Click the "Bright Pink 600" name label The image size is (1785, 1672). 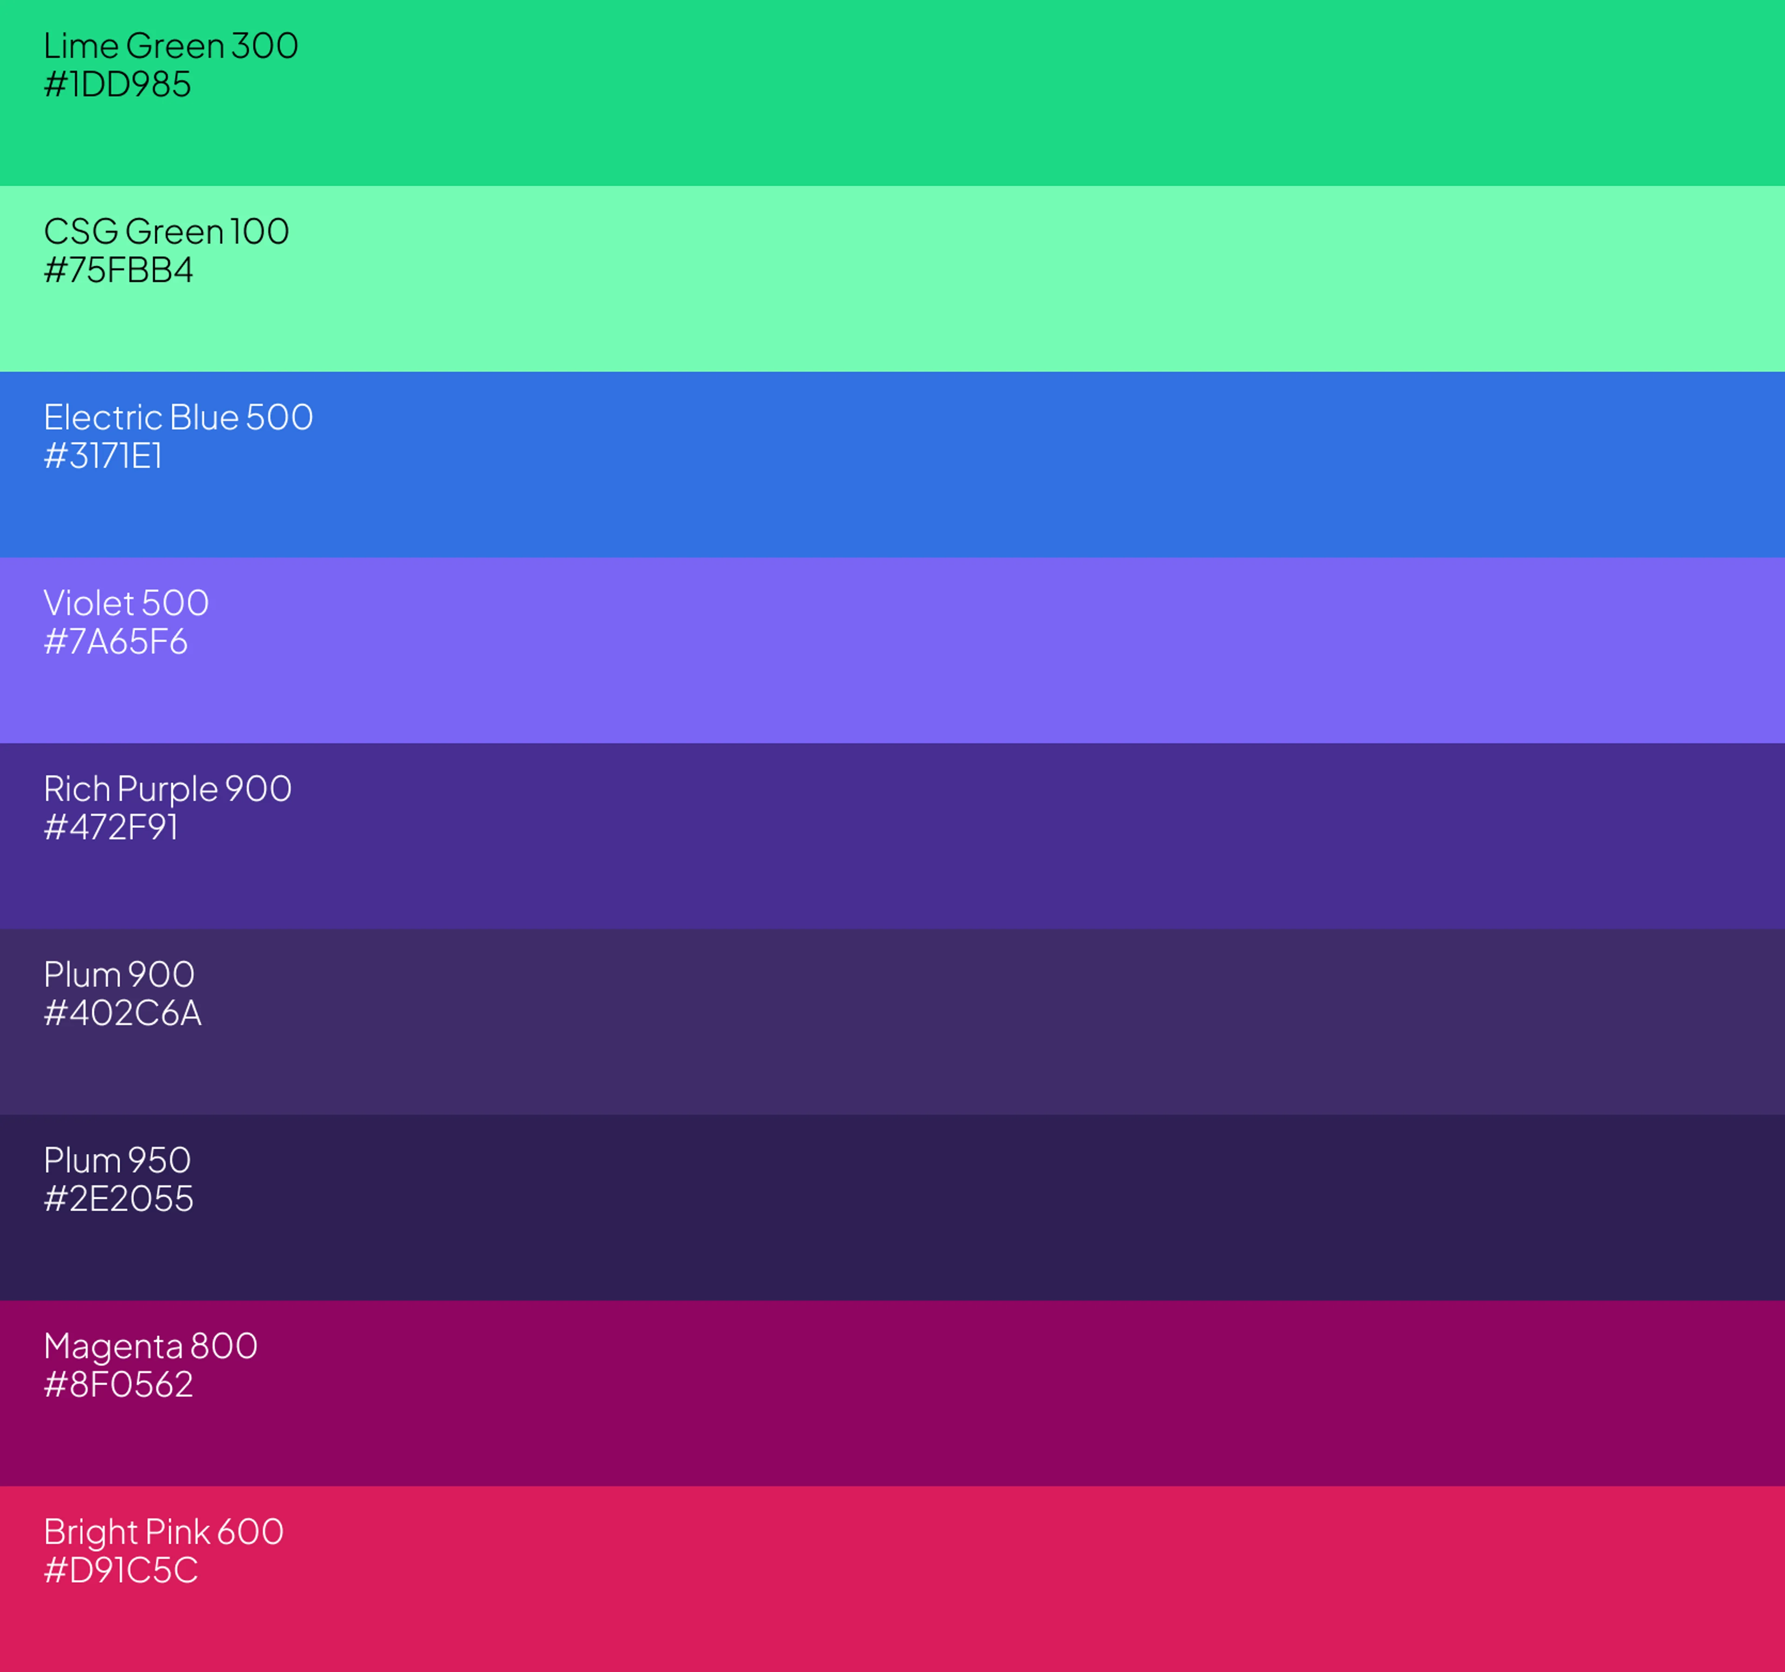tap(164, 1532)
